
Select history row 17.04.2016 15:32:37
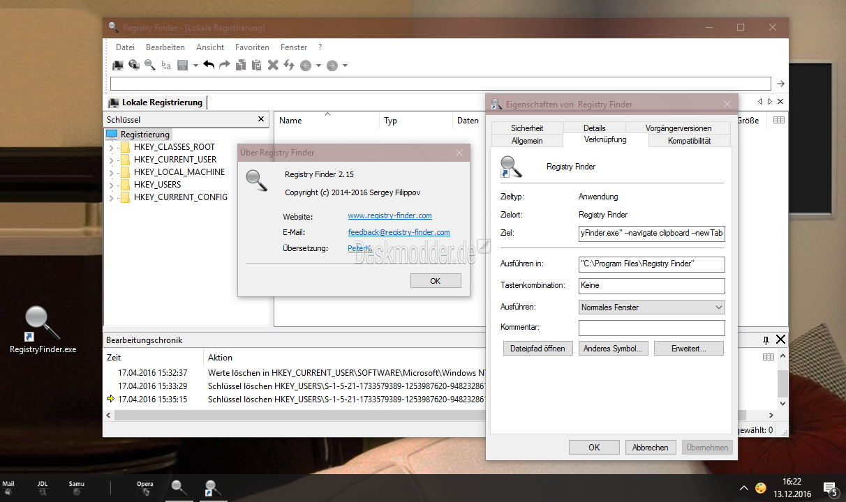(295, 373)
